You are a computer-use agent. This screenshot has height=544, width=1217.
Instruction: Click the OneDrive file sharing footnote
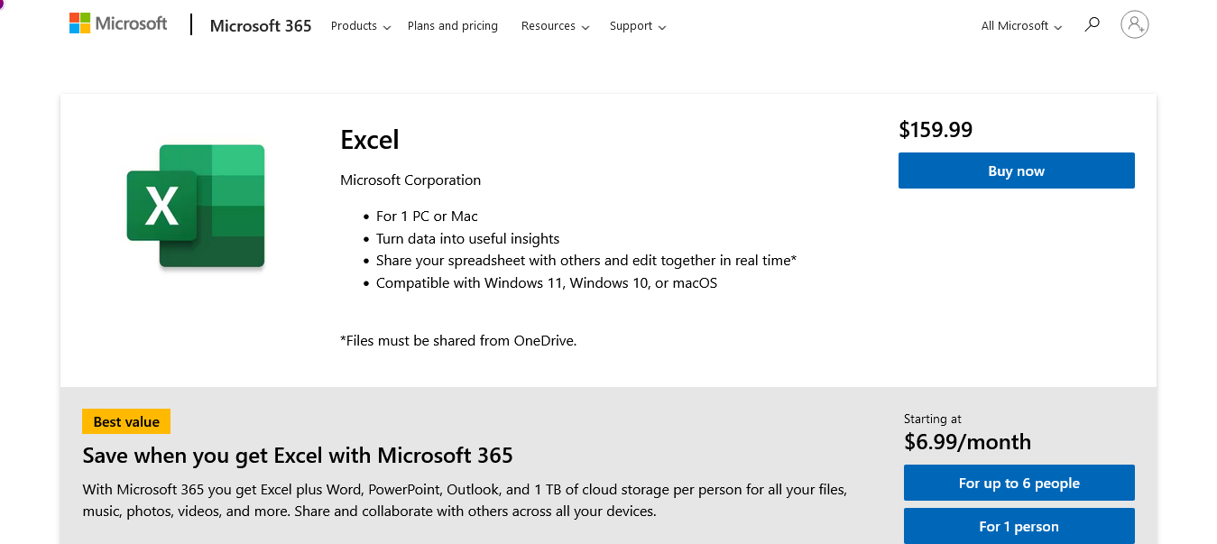pos(458,341)
